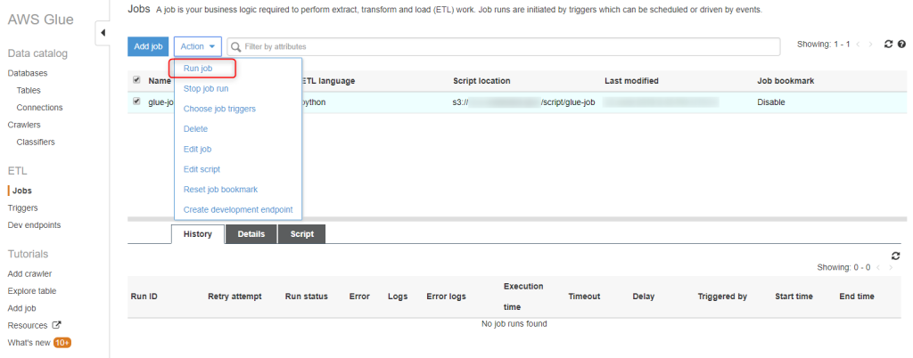Viewport: 913px width, 358px height.
Task: Focus the Filter by attributes field
Action: (504, 46)
